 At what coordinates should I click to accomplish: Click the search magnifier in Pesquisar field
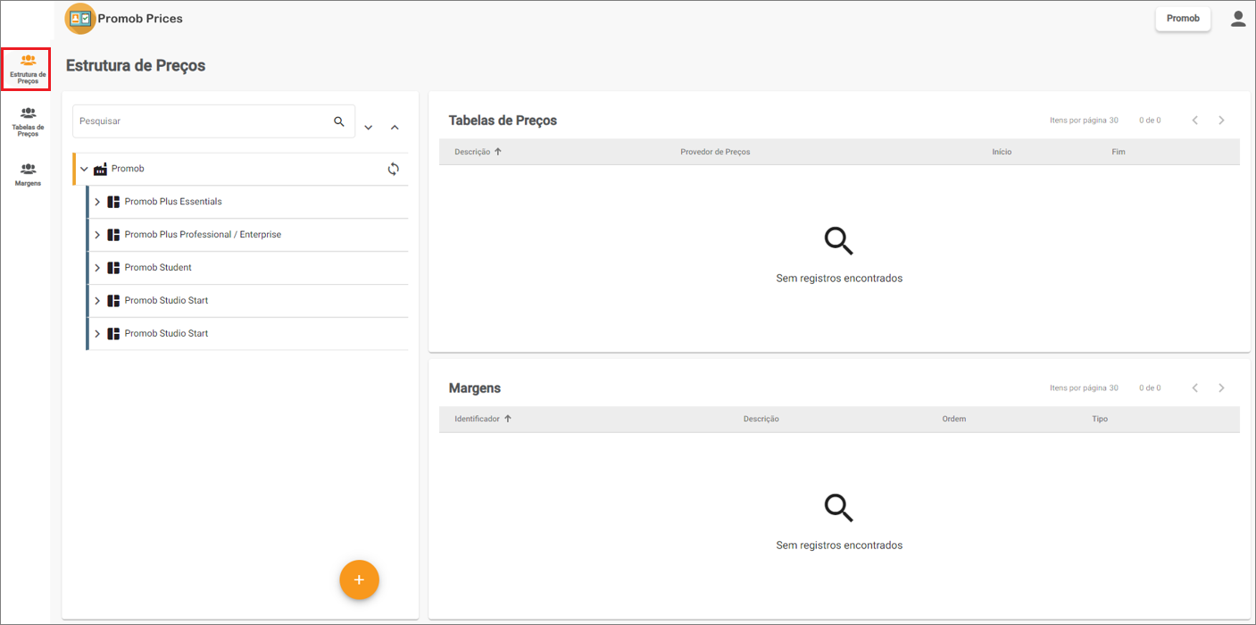(339, 121)
